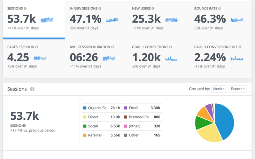Click the info icon beside Sessions metric
The image size is (255, 159).
click(x=25, y=8)
